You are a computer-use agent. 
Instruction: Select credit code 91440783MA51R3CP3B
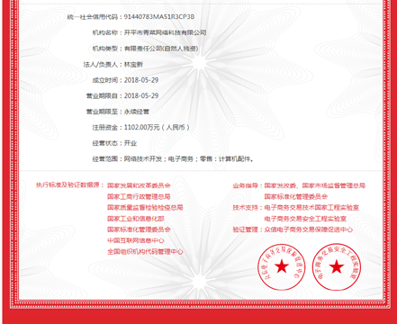(x=159, y=17)
